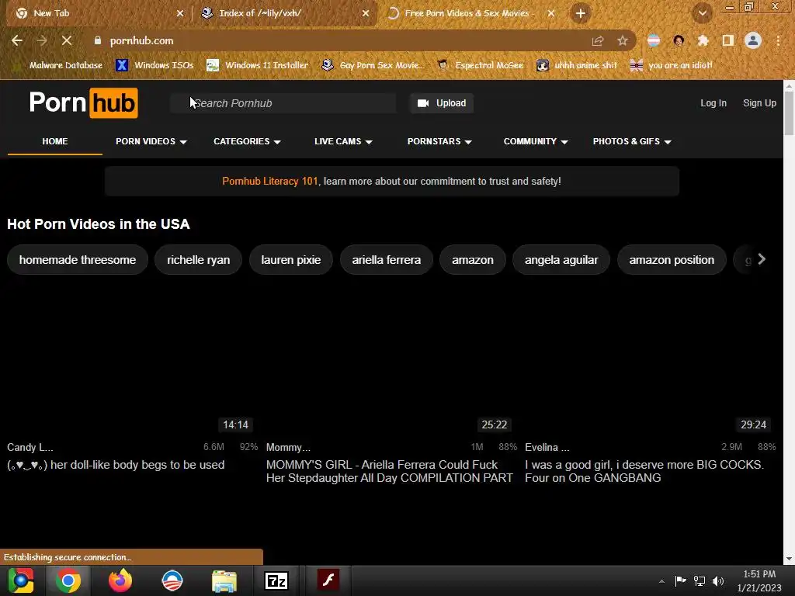This screenshot has height=596, width=795.
Task: Open the you are an idiot! bookmark
Action: 672,65
